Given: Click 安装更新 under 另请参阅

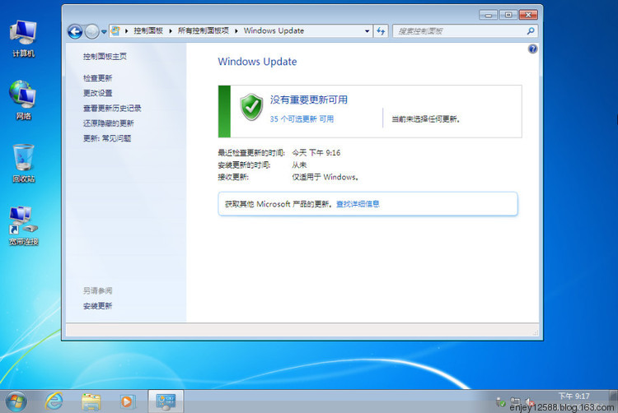Looking at the screenshot, I should 98,305.
